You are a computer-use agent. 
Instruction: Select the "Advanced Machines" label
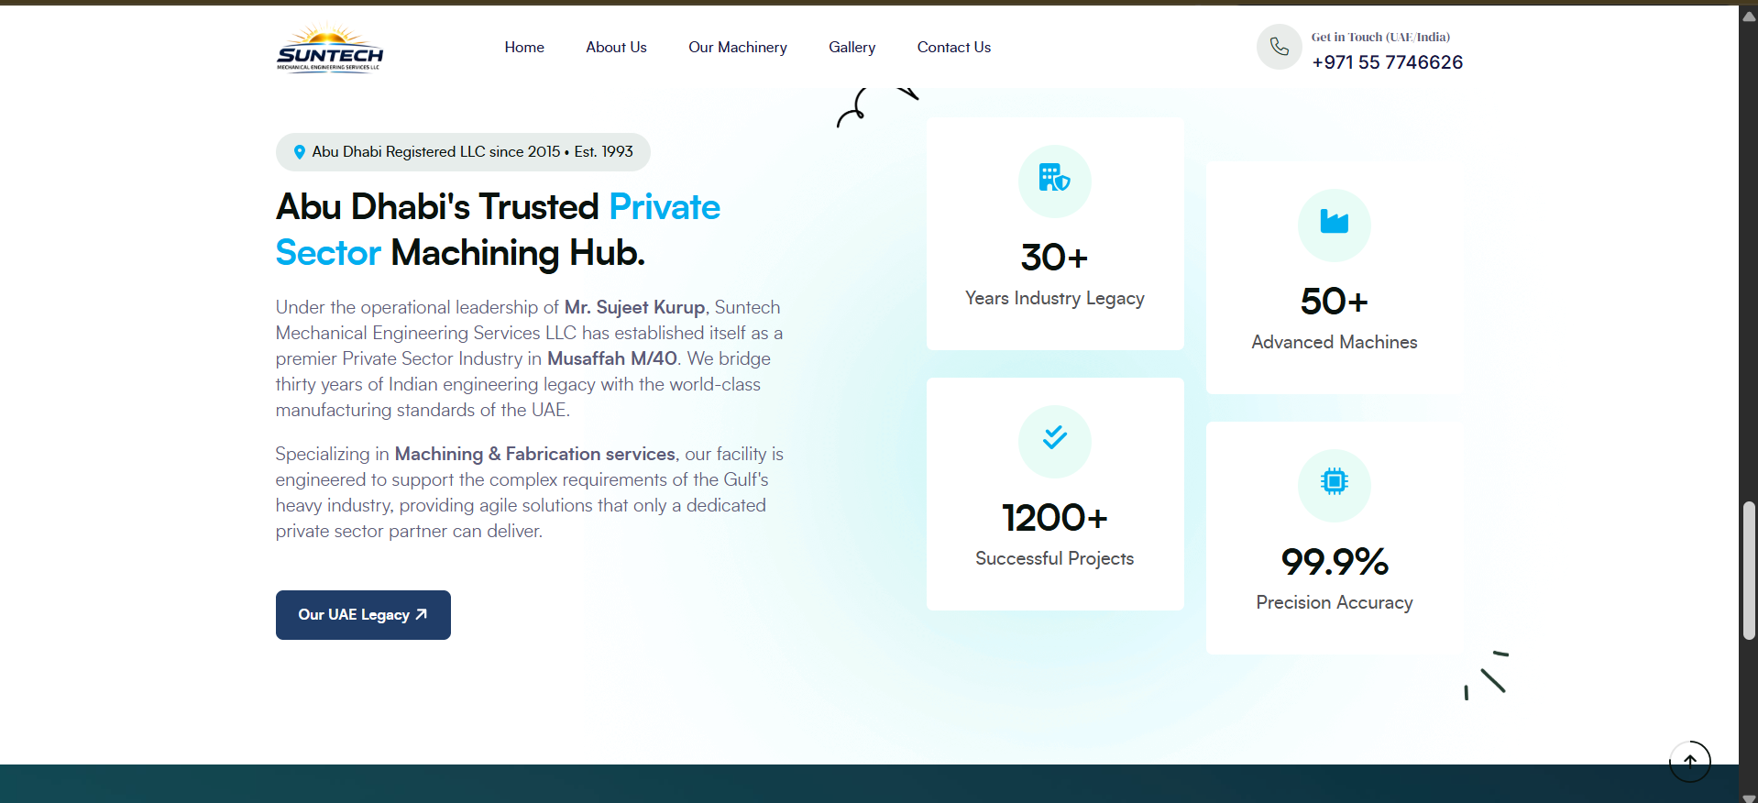[1335, 342]
